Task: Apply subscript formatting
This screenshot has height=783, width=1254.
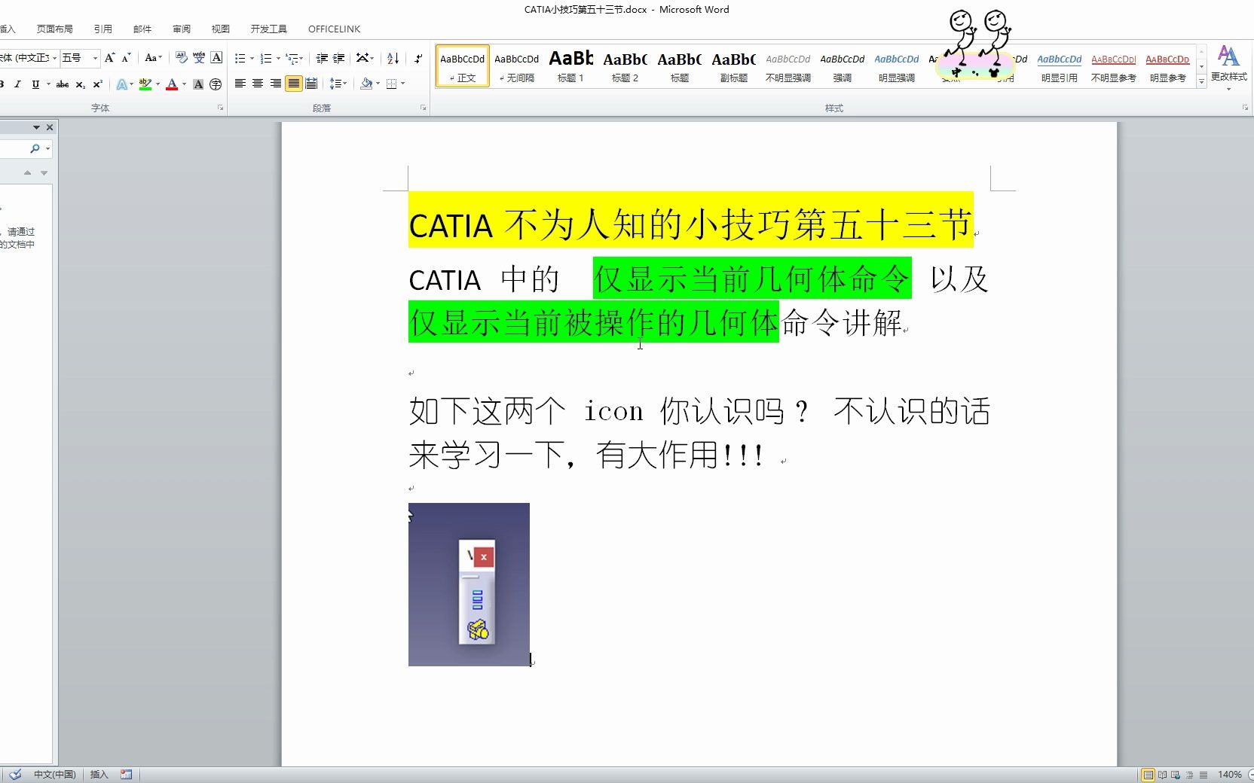Action: point(81,84)
